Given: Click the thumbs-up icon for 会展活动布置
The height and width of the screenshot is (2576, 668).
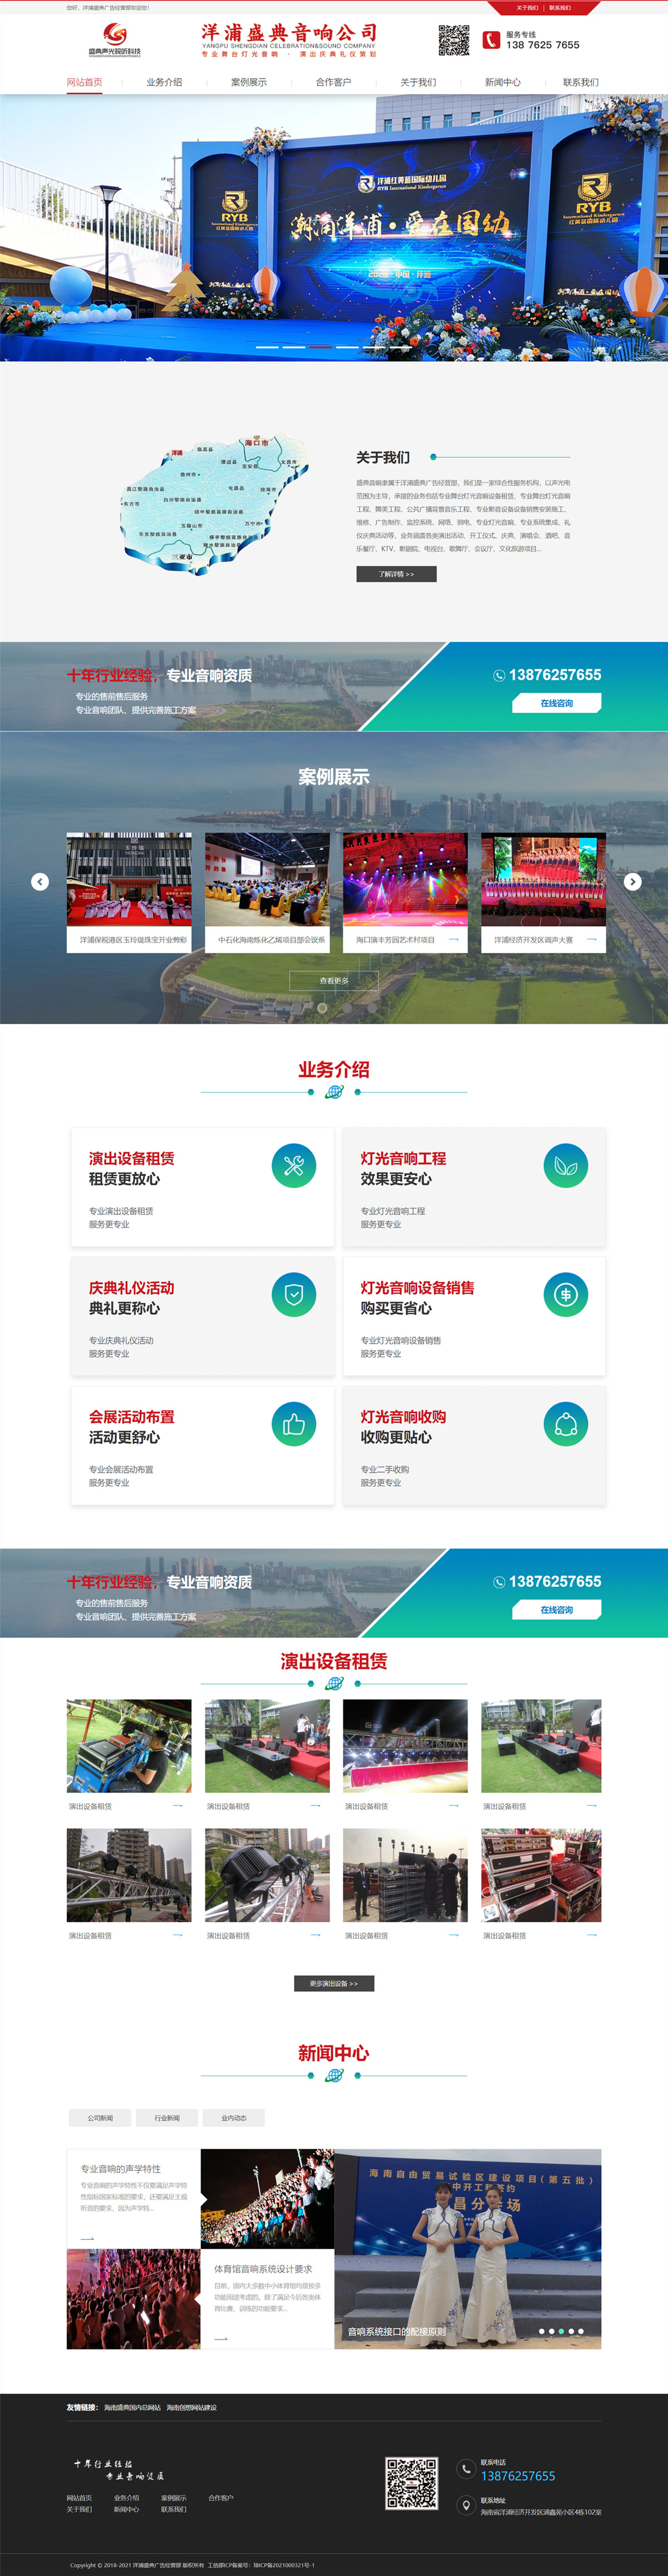Looking at the screenshot, I should click(293, 1424).
